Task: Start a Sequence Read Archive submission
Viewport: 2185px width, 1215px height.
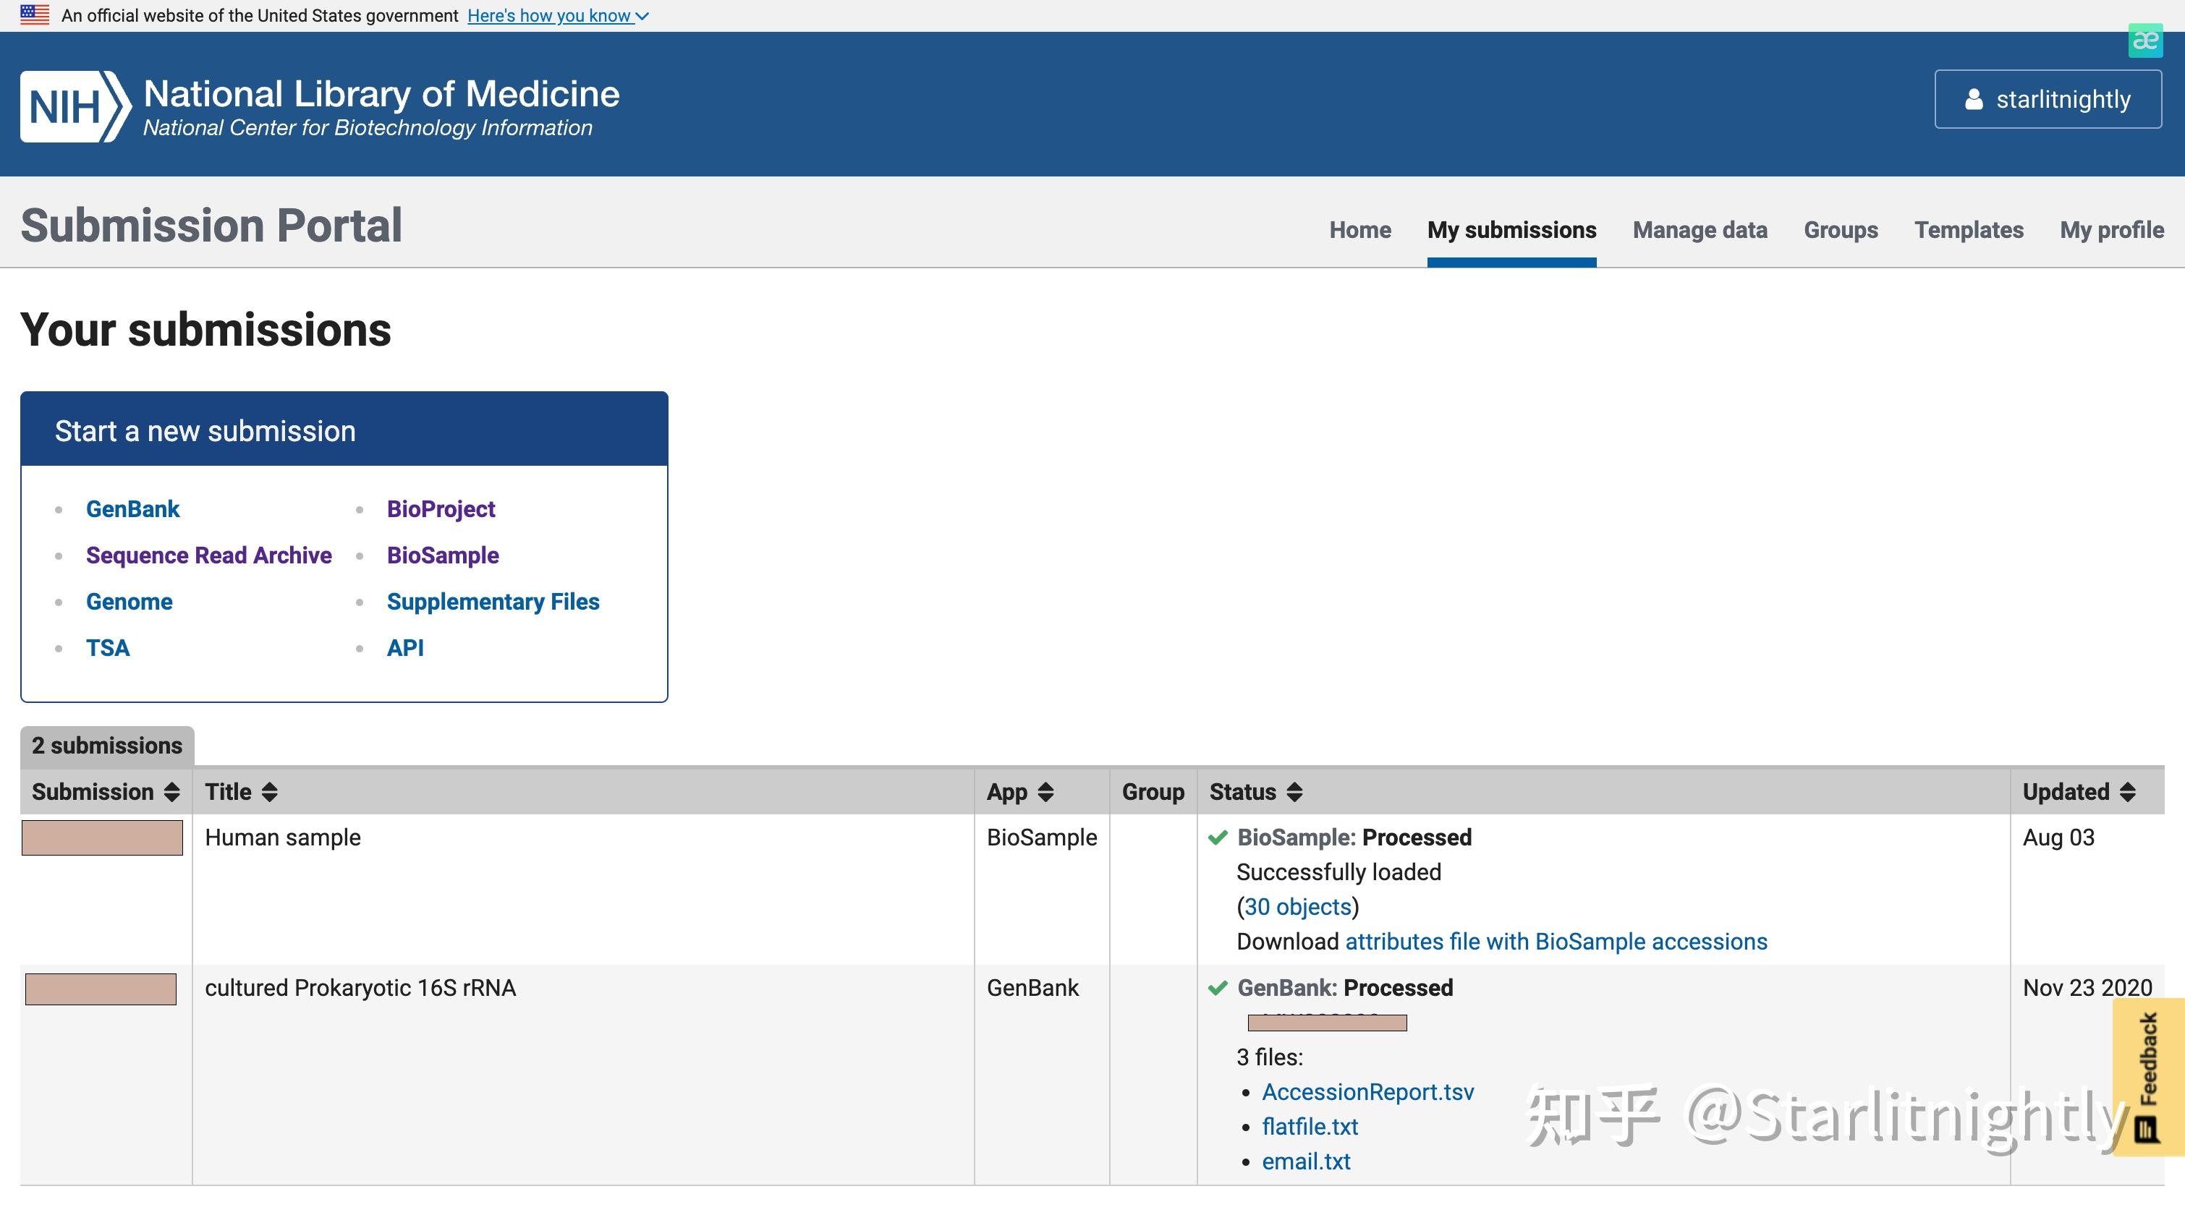Action: pyautogui.click(x=208, y=555)
